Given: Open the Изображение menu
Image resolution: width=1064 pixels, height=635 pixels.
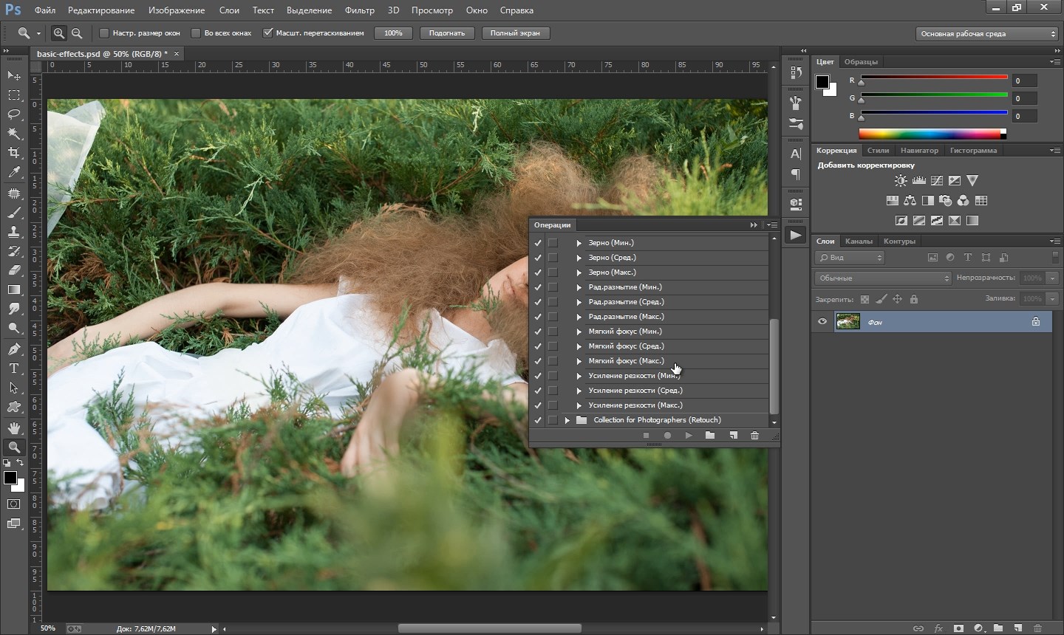Looking at the screenshot, I should pyautogui.click(x=177, y=10).
